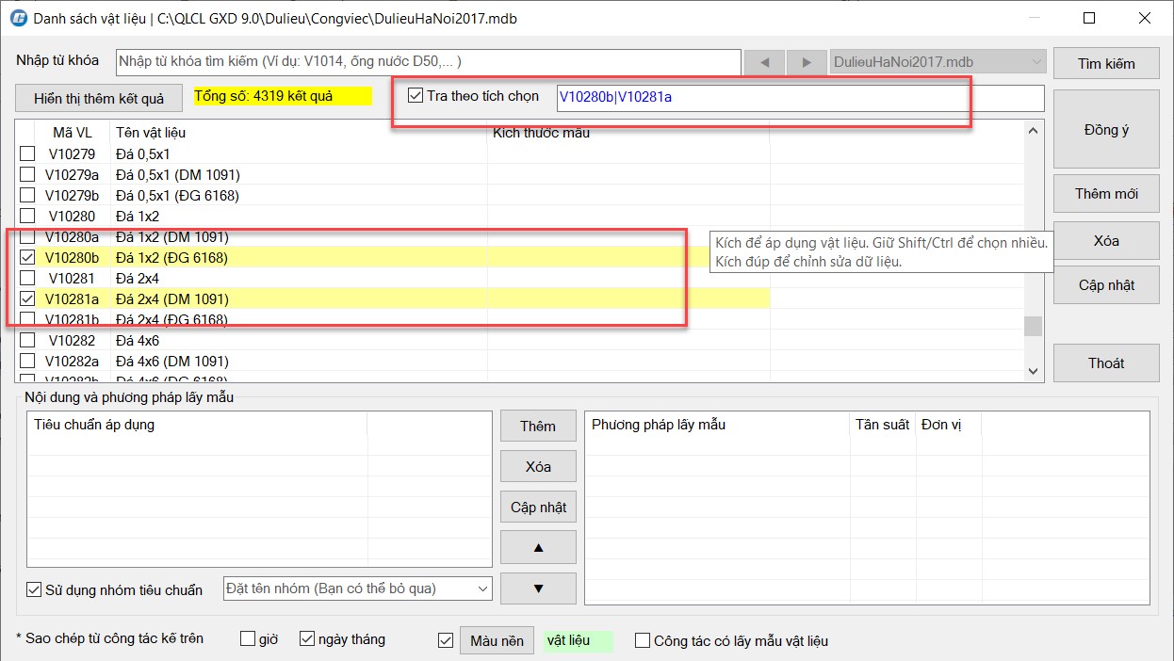Uncheck the V10280b material checkbox
The image size is (1174, 661).
[x=28, y=257]
